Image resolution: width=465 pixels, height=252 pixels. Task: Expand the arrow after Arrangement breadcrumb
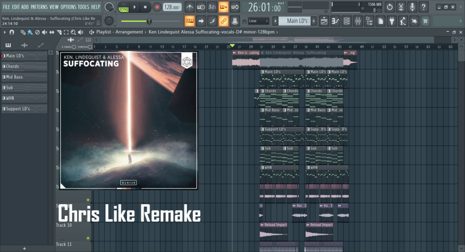click(x=146, y=32)
